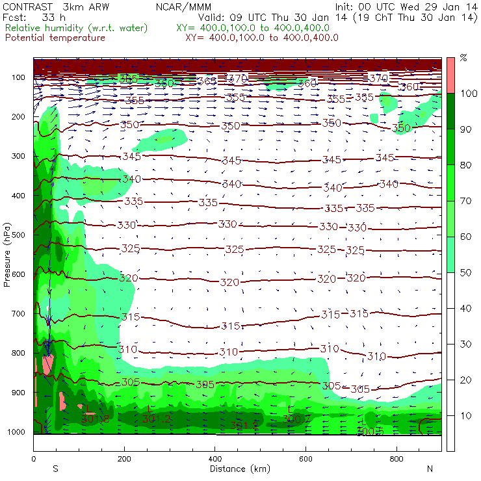Click the '300.7' low-value contour label
The height and width of the screenshot is (481, 481).
pos(296,419)
